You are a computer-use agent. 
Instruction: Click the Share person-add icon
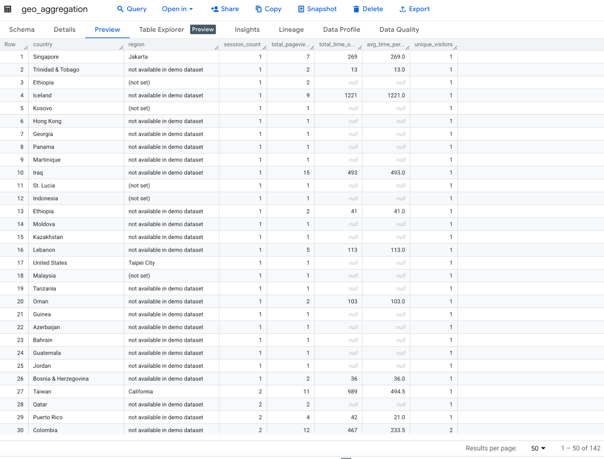click(x=215, y=9)
